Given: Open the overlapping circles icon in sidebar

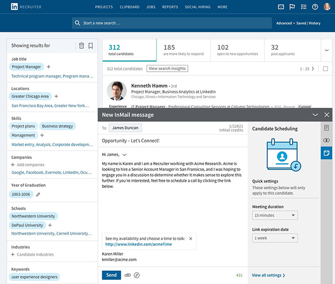Looking at the screenshot, I should click(326, 140).
